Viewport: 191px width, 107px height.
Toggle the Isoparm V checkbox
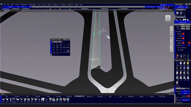189,43
